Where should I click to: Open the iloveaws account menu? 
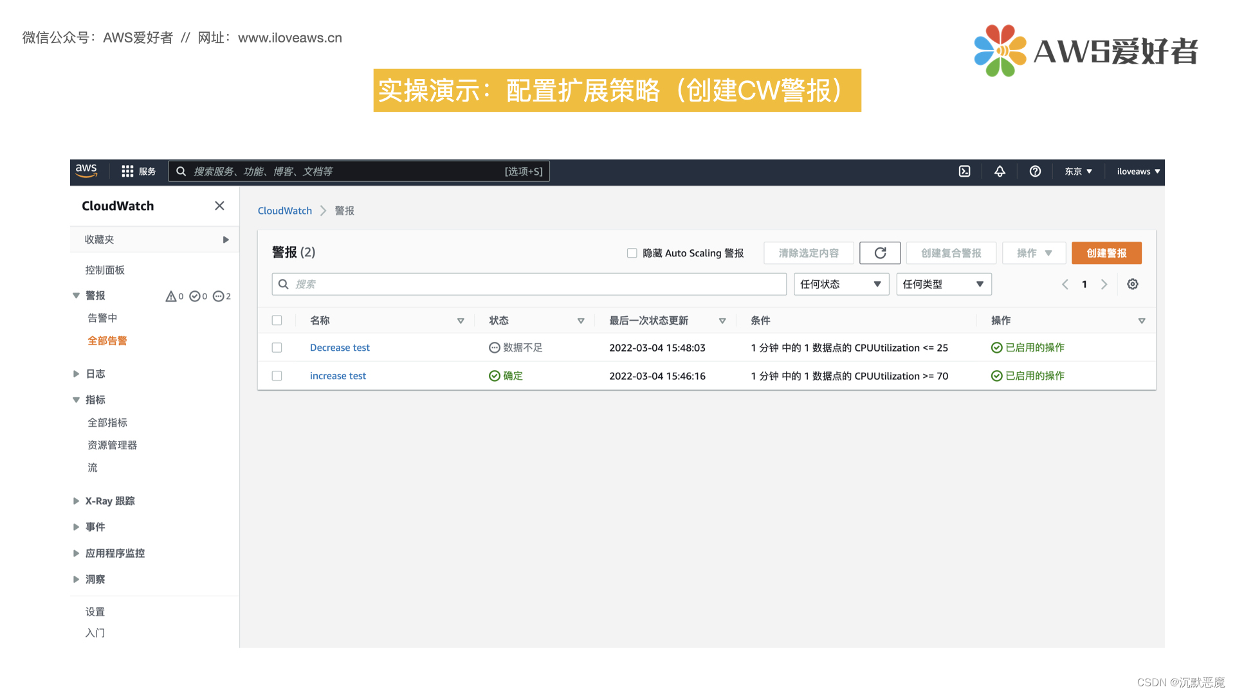1139,172
